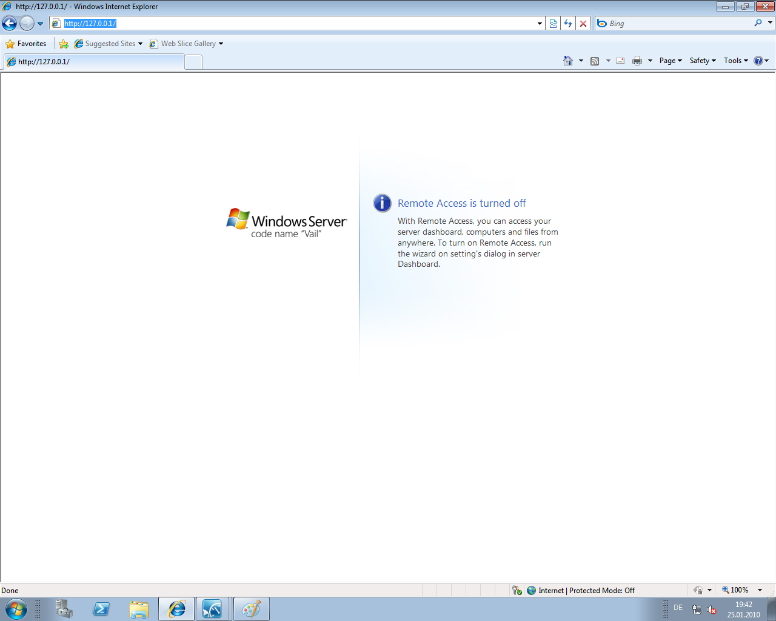Click the Remote Access is turned off heading
This screenshot has height=621, width=776.
coord(462,203)
